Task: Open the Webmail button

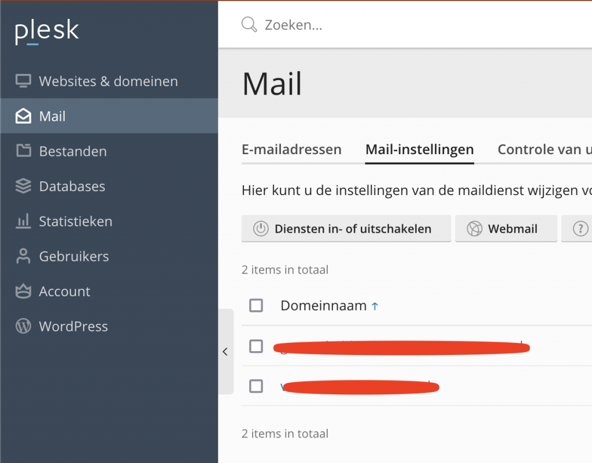Action: pyautogui.click(x=506, y=229)
